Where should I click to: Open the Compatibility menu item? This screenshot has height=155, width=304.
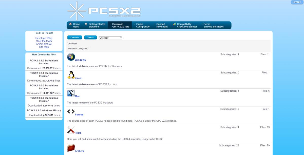coord(185,25)
